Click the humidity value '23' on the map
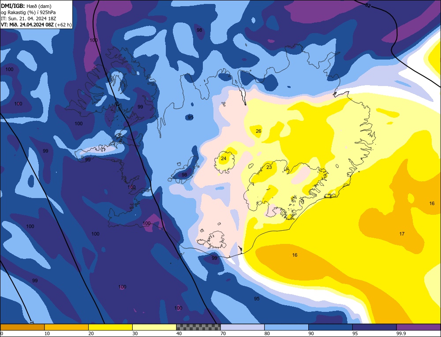The height and width of the screenshot is (337, 441). pos(269,167)
